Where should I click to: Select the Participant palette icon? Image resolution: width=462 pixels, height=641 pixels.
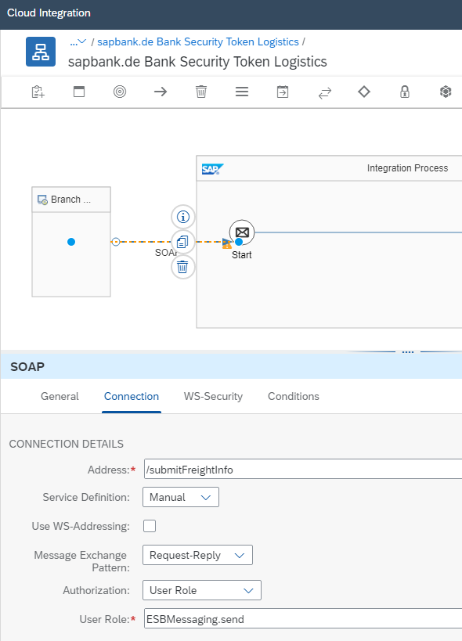coord(79,92)
